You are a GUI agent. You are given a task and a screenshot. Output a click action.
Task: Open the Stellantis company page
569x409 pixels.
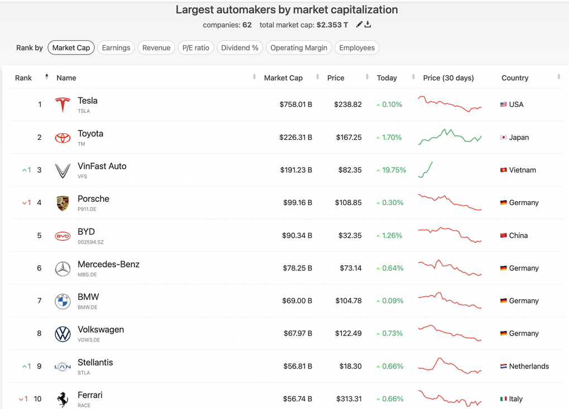[95, 363]
